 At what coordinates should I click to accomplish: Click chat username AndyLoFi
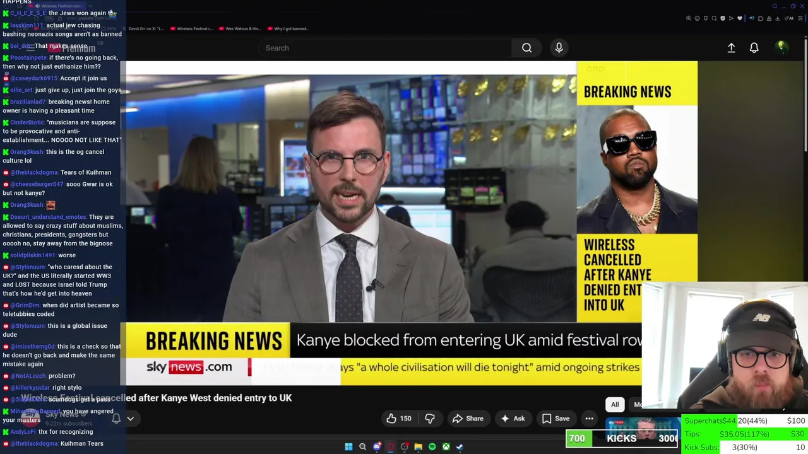coord(23,432)
